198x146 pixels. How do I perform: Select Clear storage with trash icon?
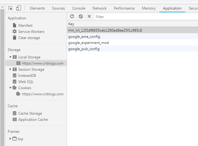29,38
